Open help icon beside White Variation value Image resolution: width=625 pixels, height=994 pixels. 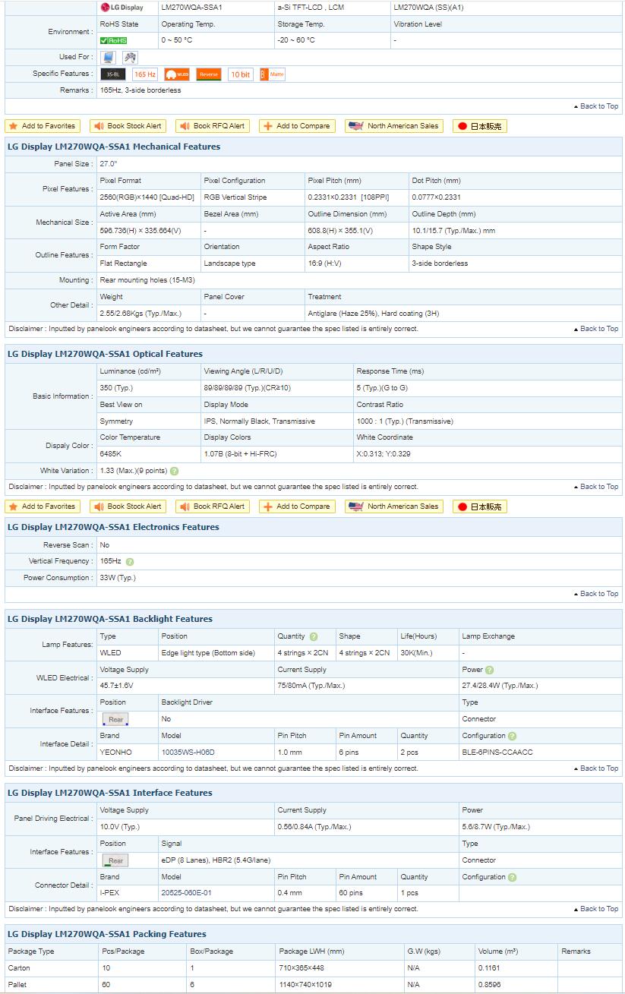175,471
